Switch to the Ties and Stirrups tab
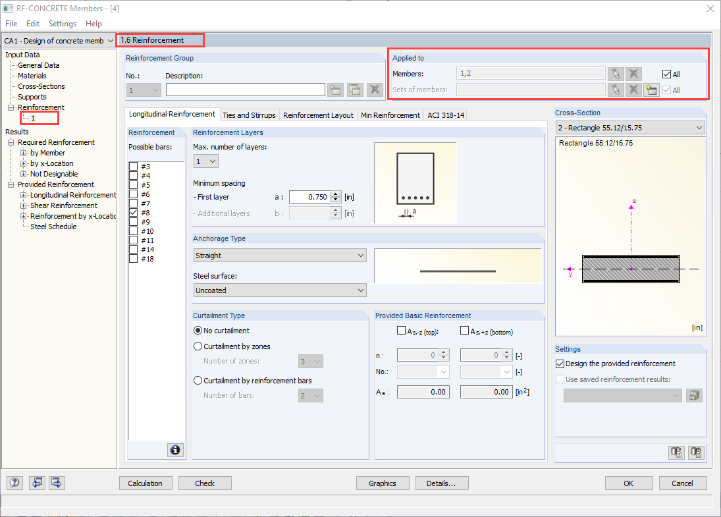 click(250, 115)
